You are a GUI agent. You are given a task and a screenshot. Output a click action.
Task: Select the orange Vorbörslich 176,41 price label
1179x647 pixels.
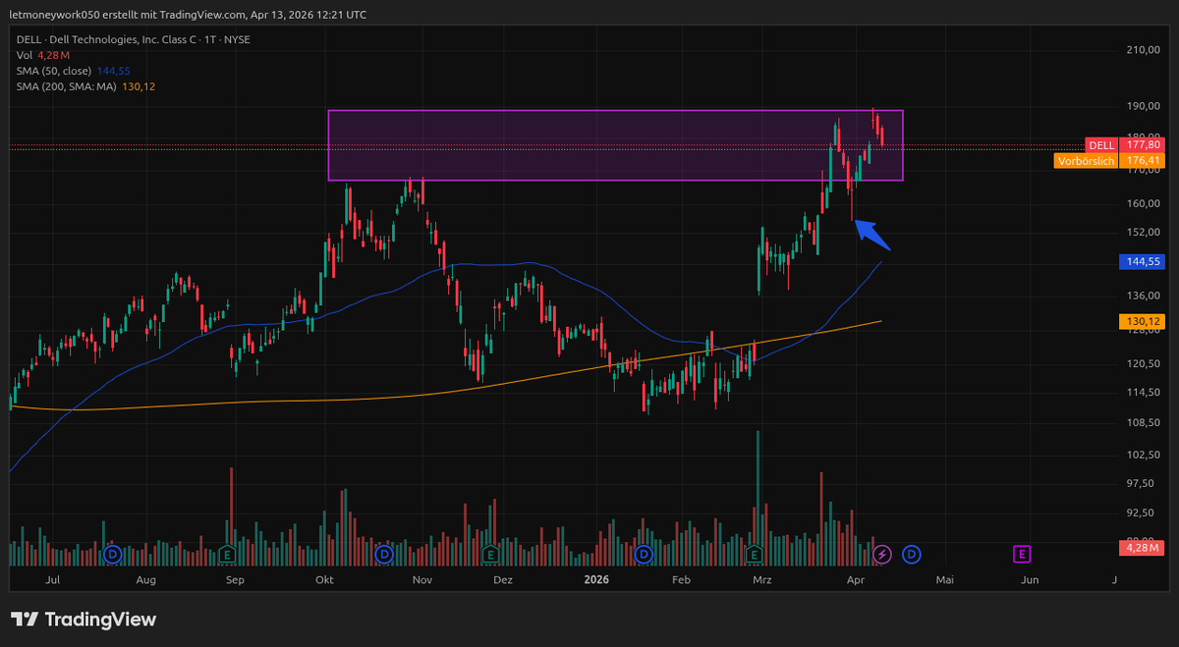pyautogui.click(x=1109, y=160)
